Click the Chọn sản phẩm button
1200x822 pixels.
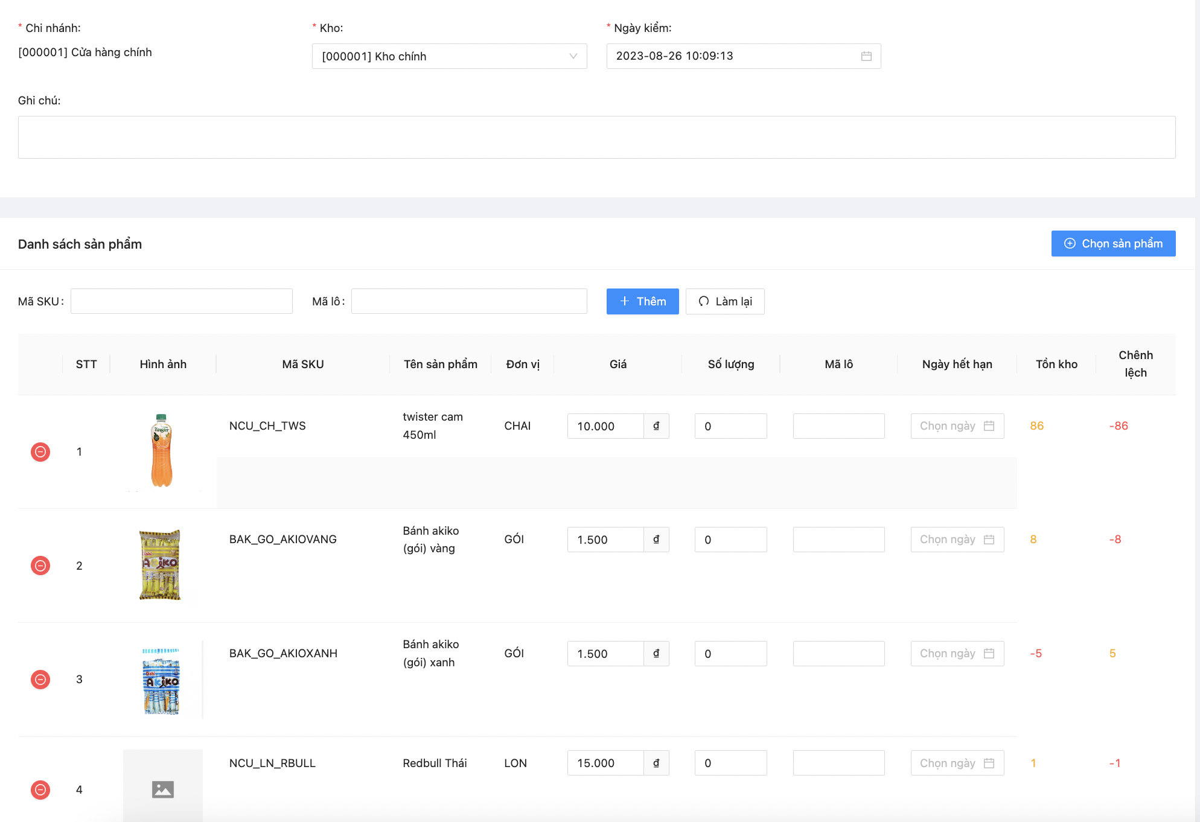point(1113,244)
